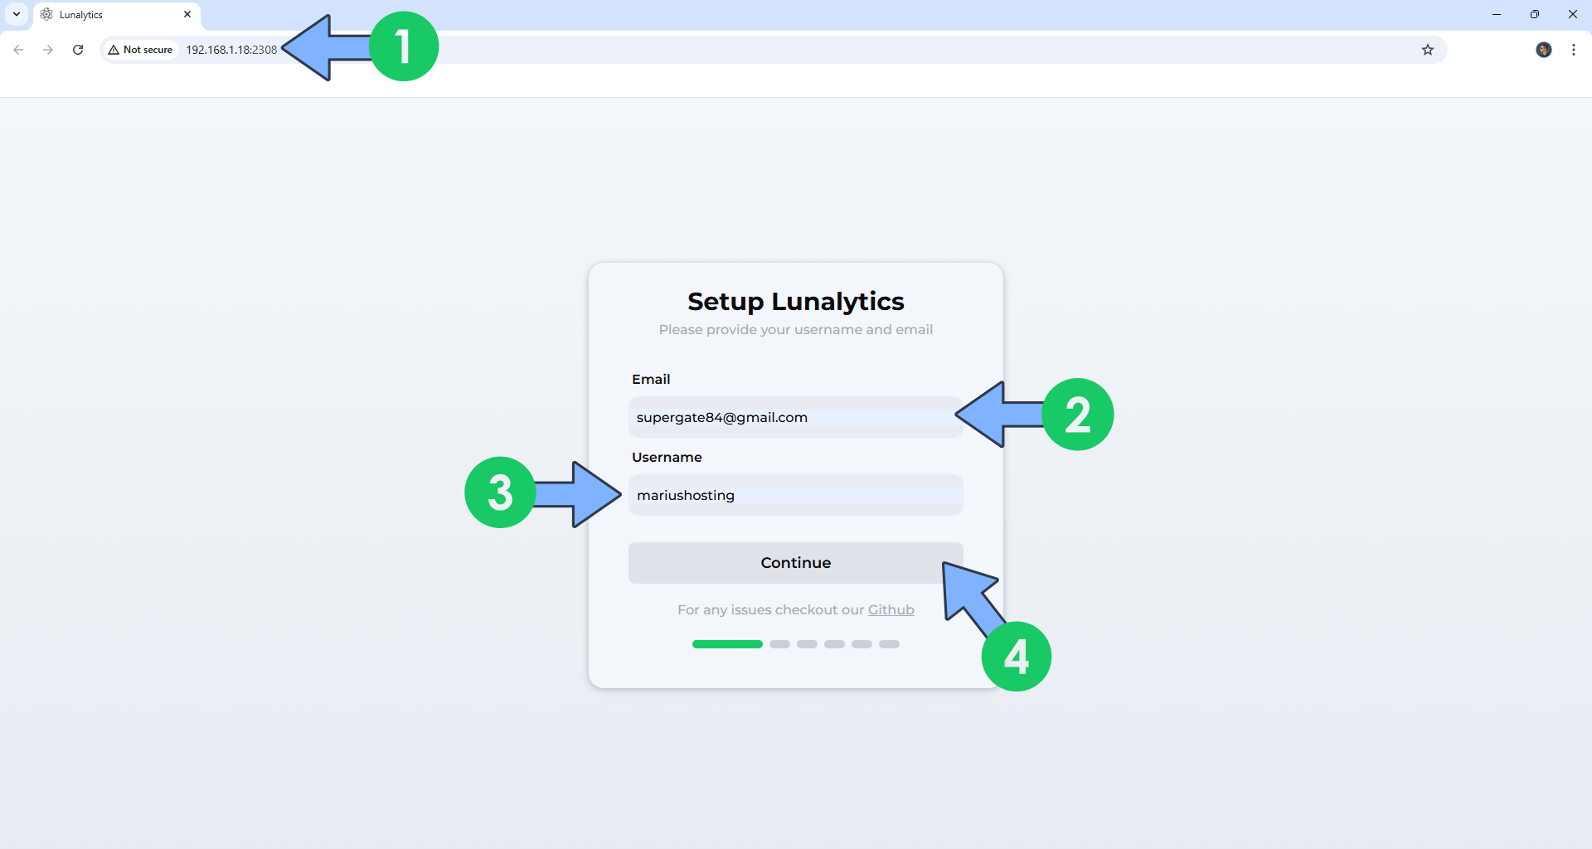Click the Setup Lunalytics heading
Screen dimensions: 1592x849
click(x=795, y=301)
